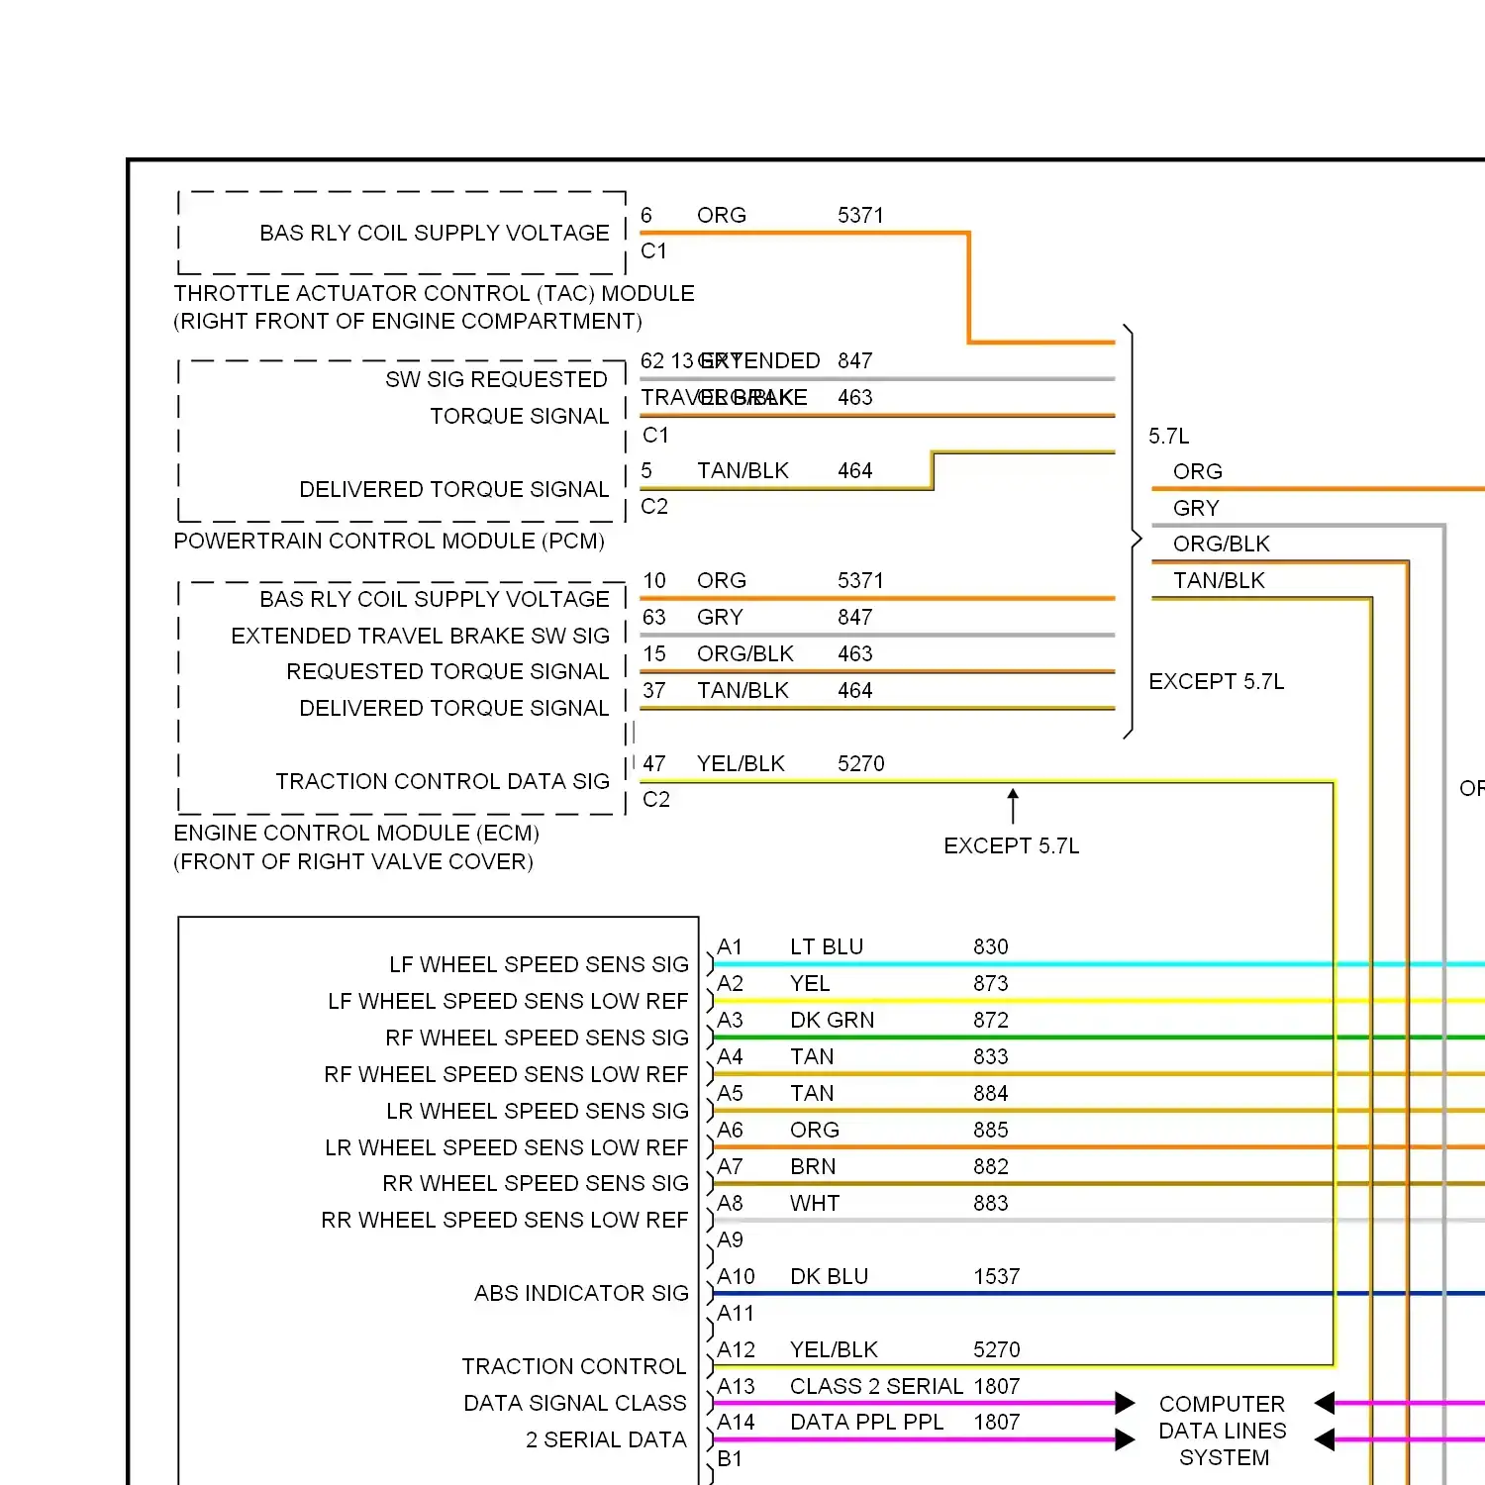The width and height of the screenshot is (1485, 1485).
Task: Click circuit 464 on the pin 37 wire
Action: [854, 690]
